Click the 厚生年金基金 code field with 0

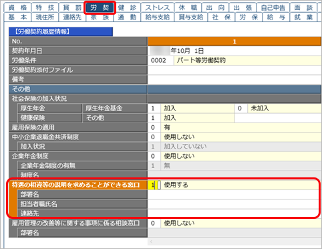point(241,108)
